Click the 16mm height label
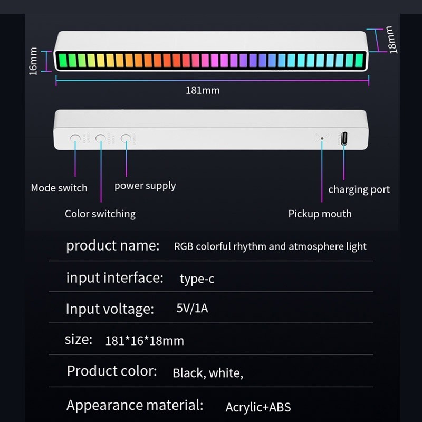 [x=33, y=61]
